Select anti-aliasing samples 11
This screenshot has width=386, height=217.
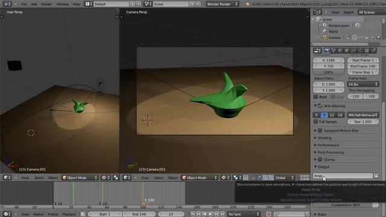click(x=332, y=115)
